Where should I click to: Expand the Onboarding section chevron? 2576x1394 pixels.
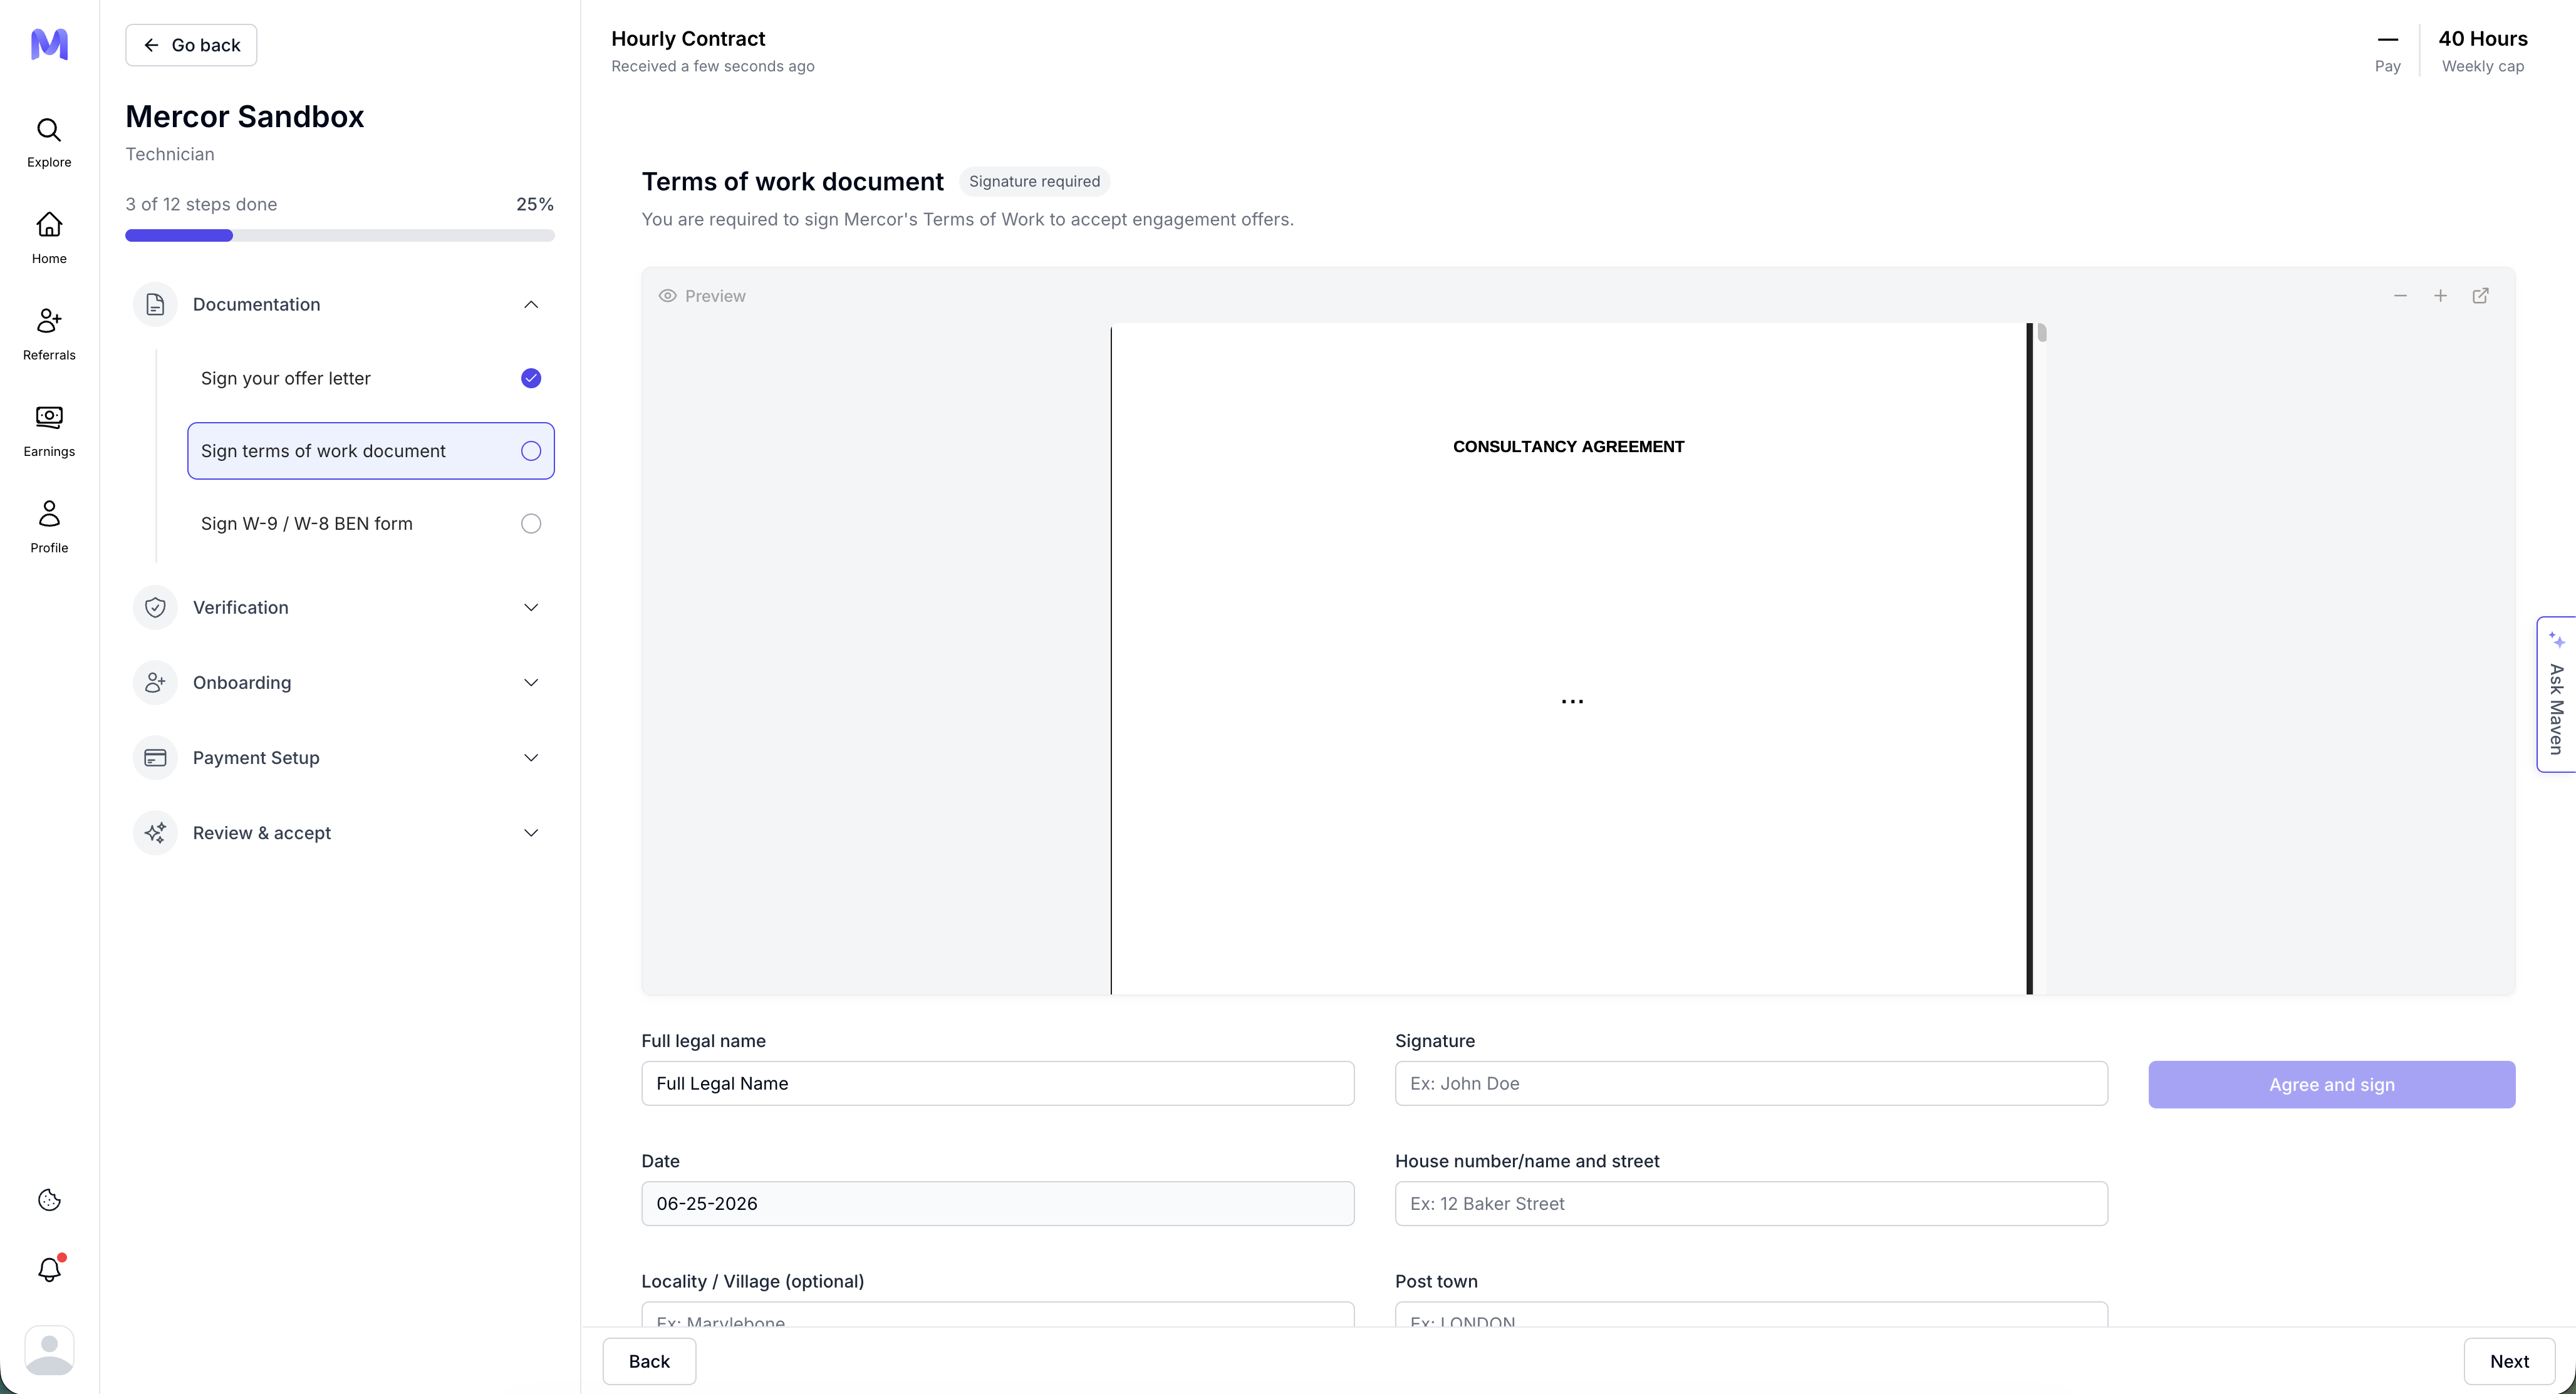click(x=531, y=682)
